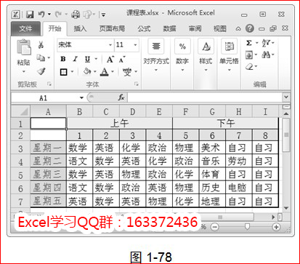Open the font dialog launcher
The height and width of the screenshot is (264, 300).
pos(137,84)
